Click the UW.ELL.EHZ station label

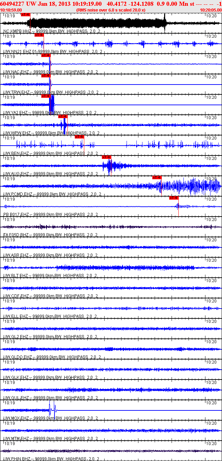pyautogui.click(x=51, y=316)
